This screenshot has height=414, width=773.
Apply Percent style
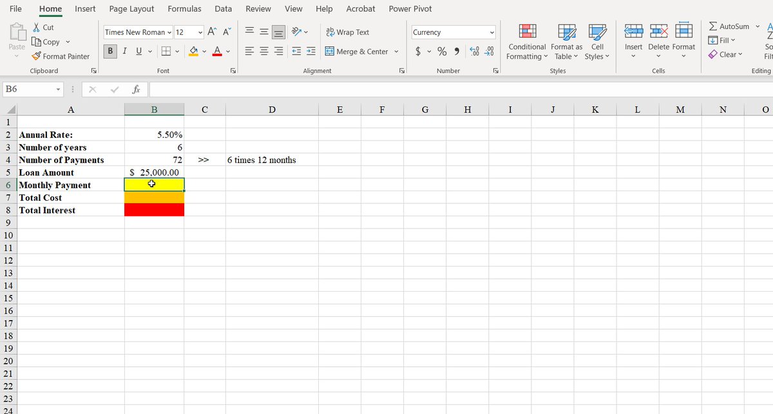click(443, 51)
